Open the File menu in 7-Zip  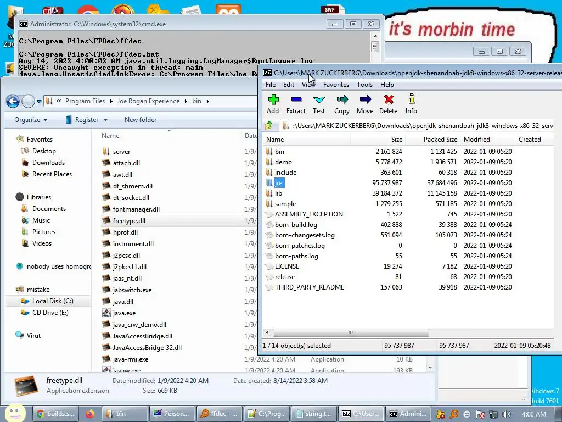(271, 84)
